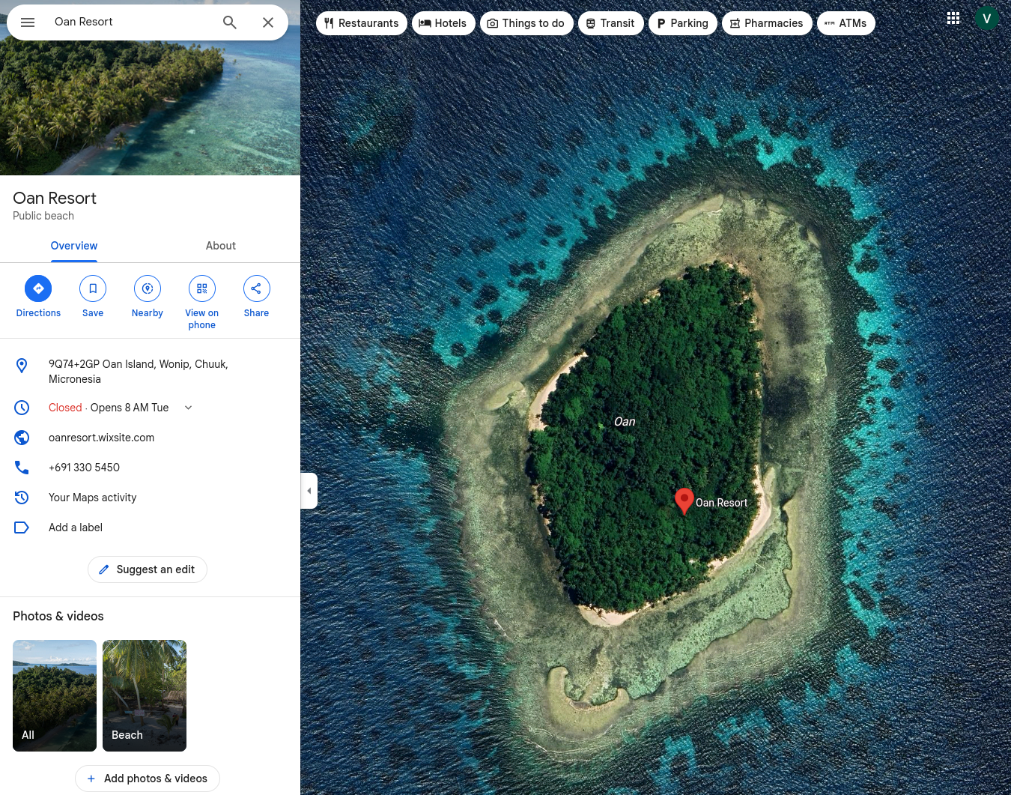The height and width of the screenshot is (795, 1011).
Task: Open the Google apps grid icon
Action: click(x=953, y=18)
